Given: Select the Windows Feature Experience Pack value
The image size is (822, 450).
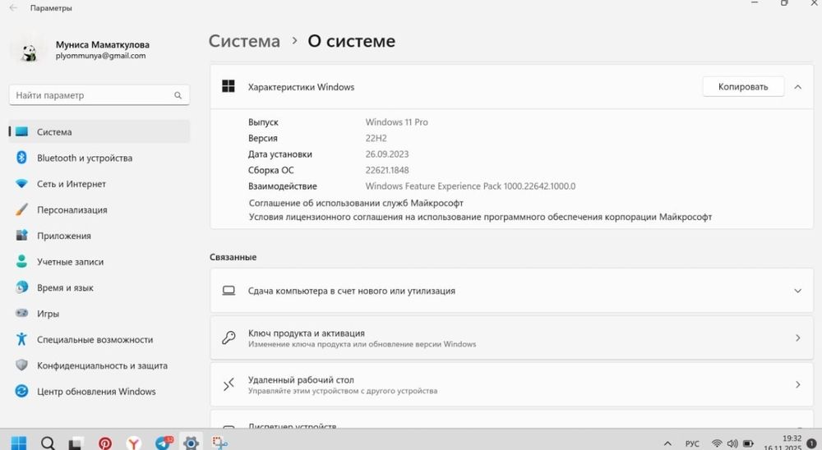Looking at the screenshot, I should coord(470,186).
